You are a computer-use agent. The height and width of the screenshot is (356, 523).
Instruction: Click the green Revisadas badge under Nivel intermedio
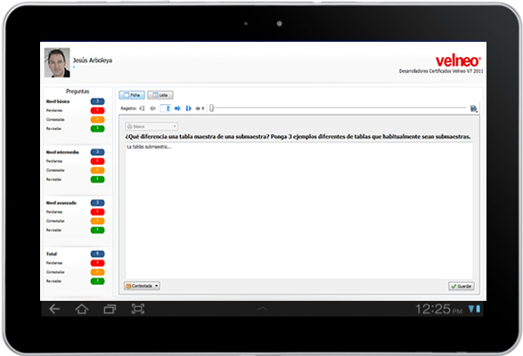click(x=97, y=179)
